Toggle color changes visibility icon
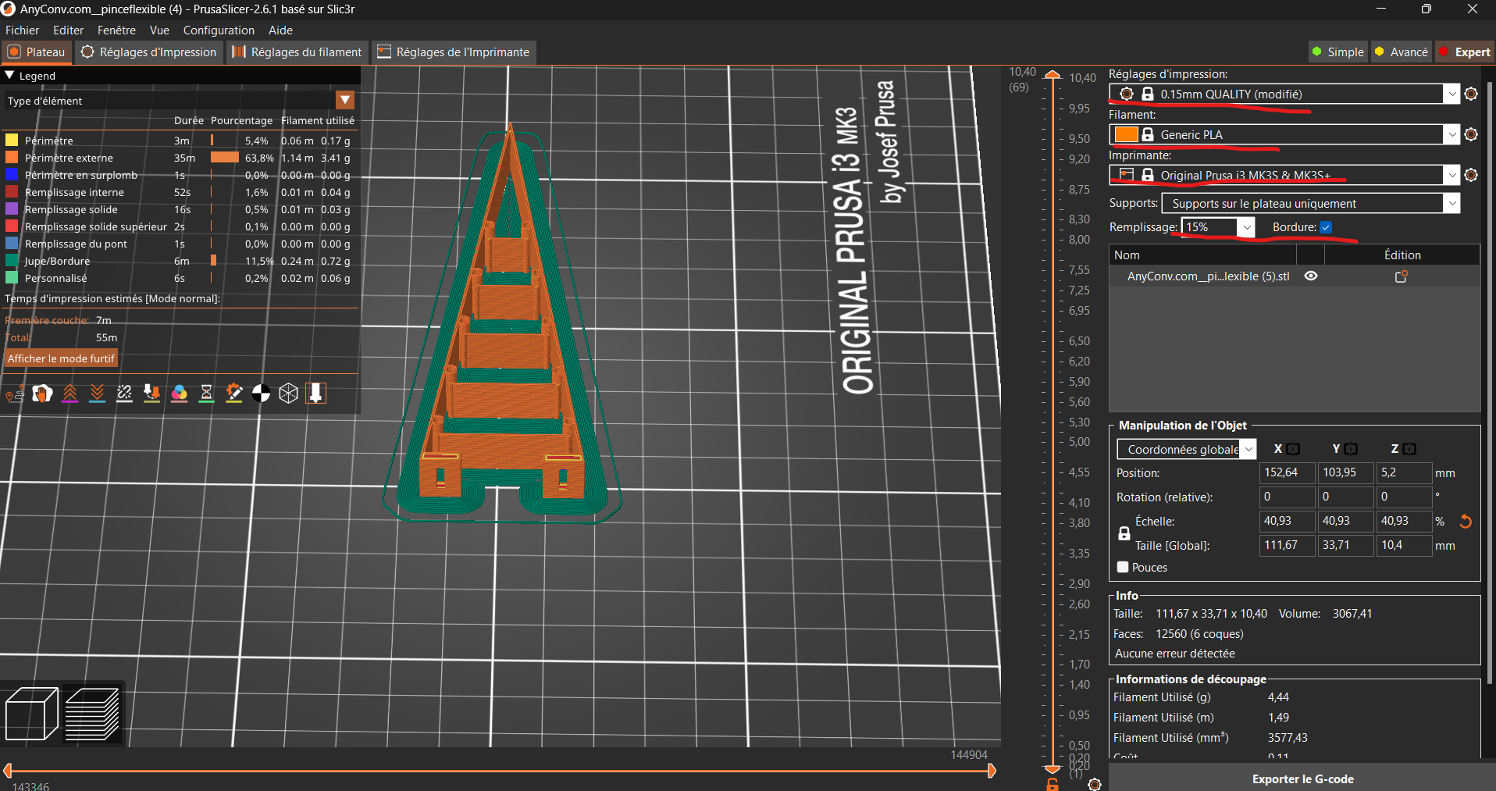The height and width of the screenshot is (791, 1496). point(180,394)
